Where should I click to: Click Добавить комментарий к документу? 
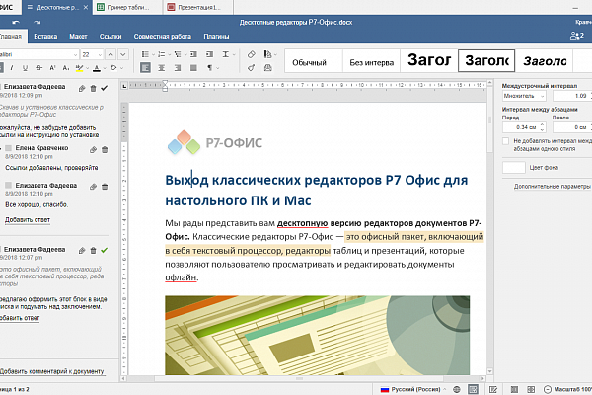(51, 371)
